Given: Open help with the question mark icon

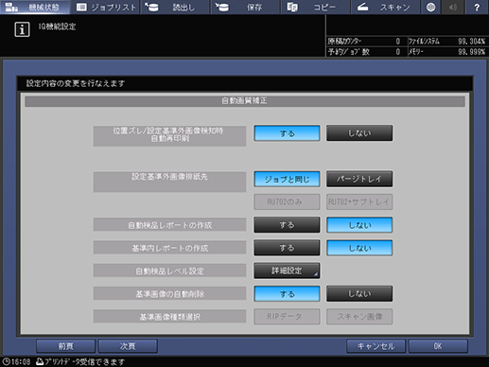Looking at the screenshot, I should click(477, 7).
